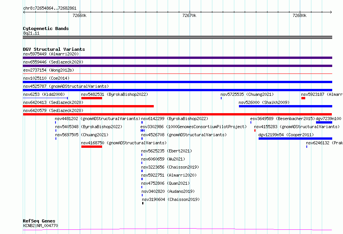Image resolution: width=343 pixels, height=234 pixels.
Task: Click nsv3190604 (Chaisson2019) label
Action: point(171,199)
